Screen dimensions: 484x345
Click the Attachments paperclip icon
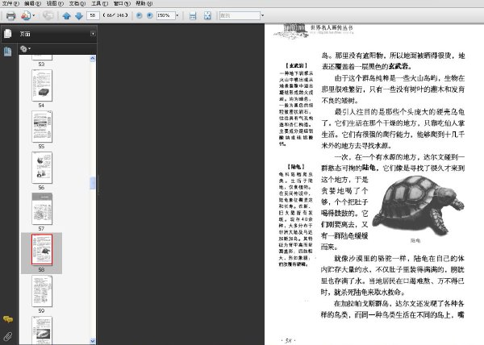pyautogui.click(x=8, y=336)
